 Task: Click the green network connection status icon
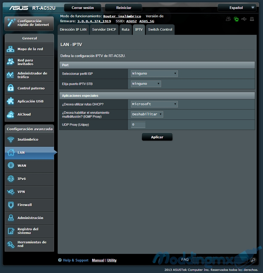tap(236, 19)
